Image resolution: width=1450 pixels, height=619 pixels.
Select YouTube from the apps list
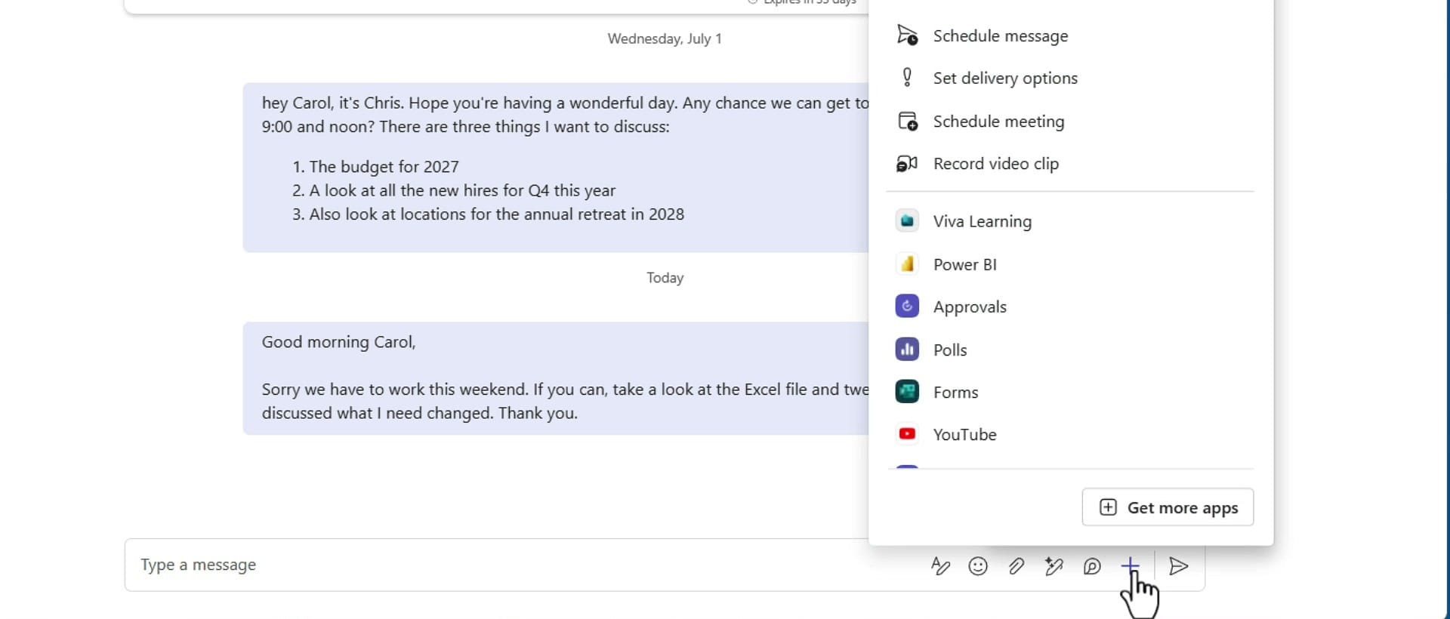click(1070, 434)
